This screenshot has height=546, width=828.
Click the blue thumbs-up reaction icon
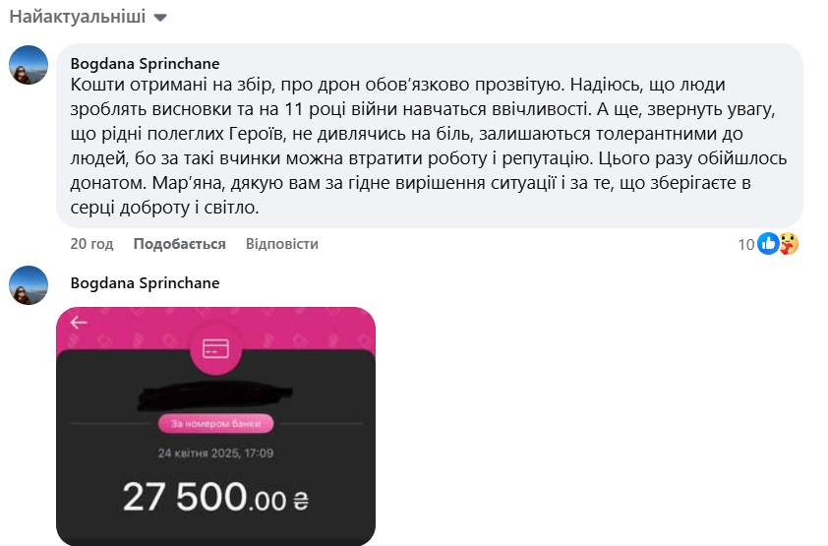point(768,243)
